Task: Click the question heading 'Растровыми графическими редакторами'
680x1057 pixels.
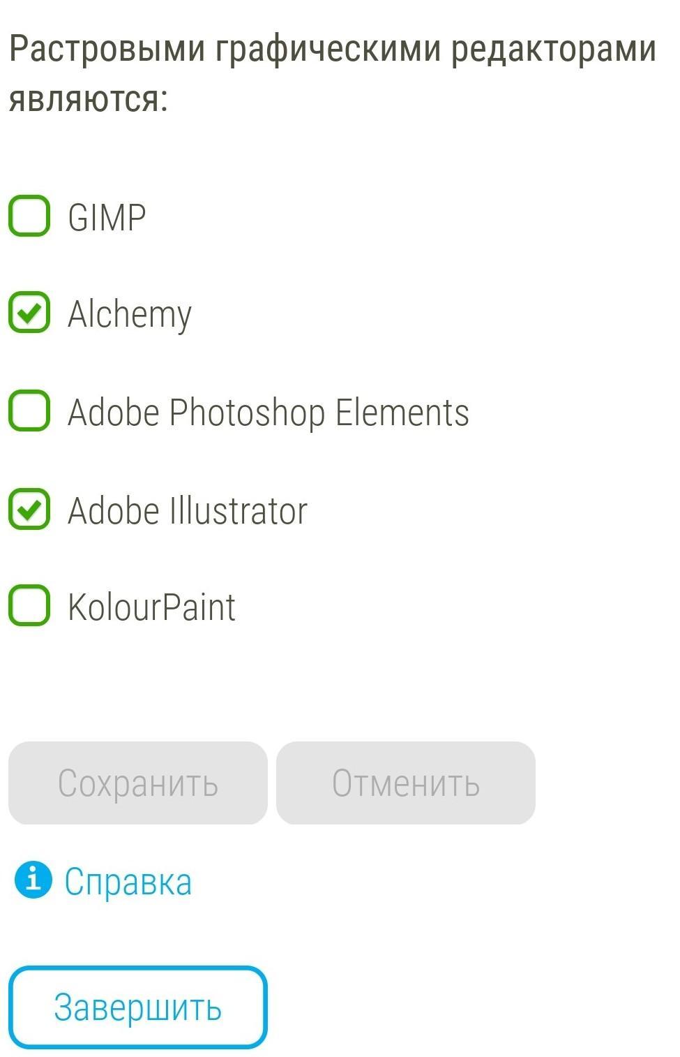Action: coord(332,49)
